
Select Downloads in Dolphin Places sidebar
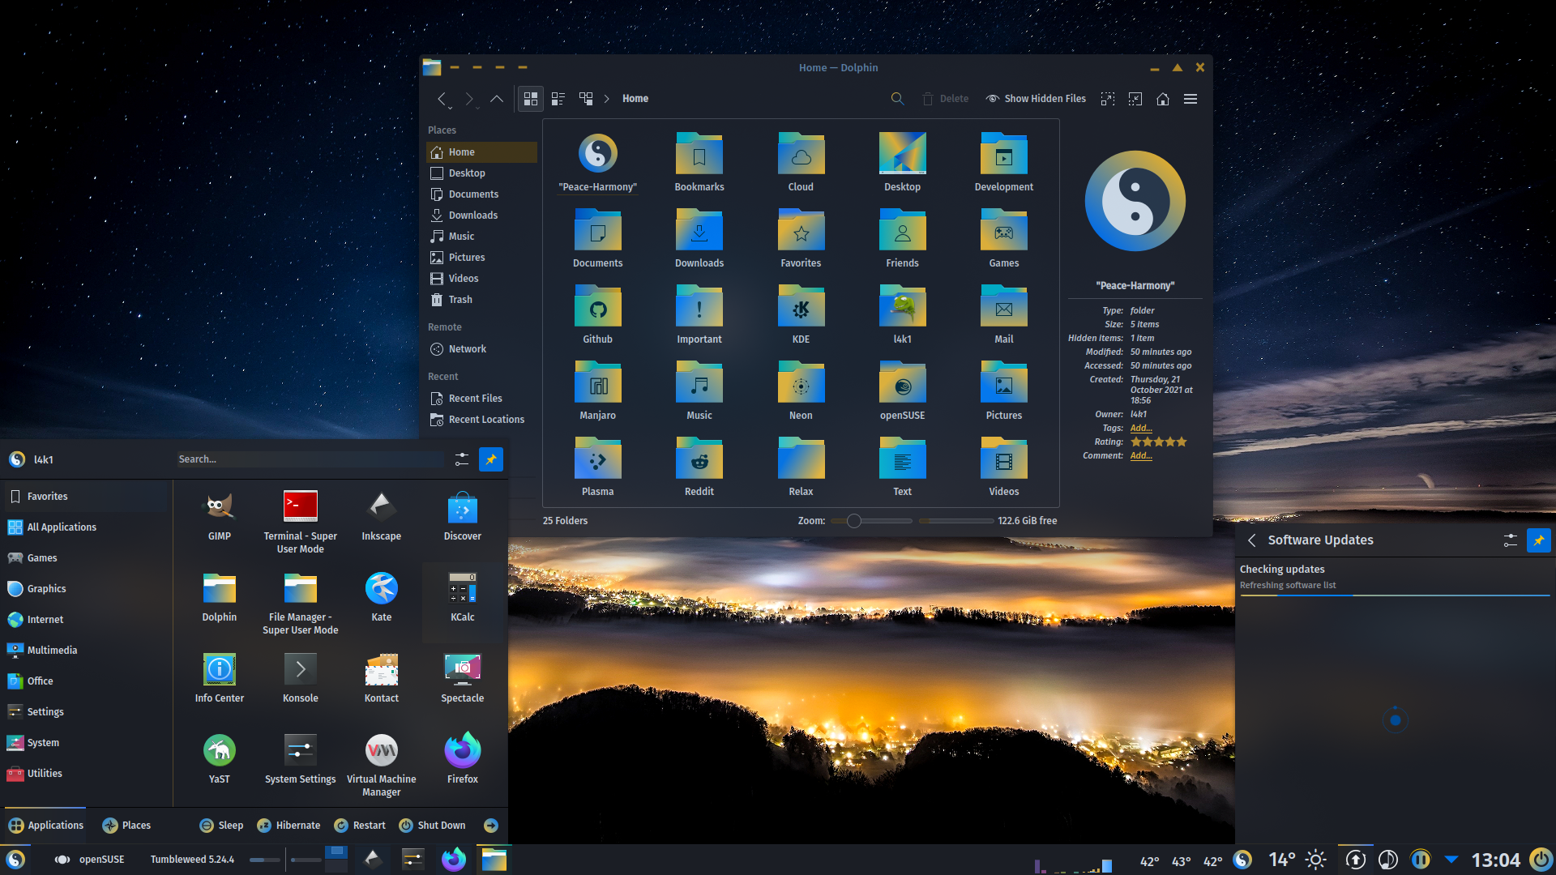click(x=481, y=216)
